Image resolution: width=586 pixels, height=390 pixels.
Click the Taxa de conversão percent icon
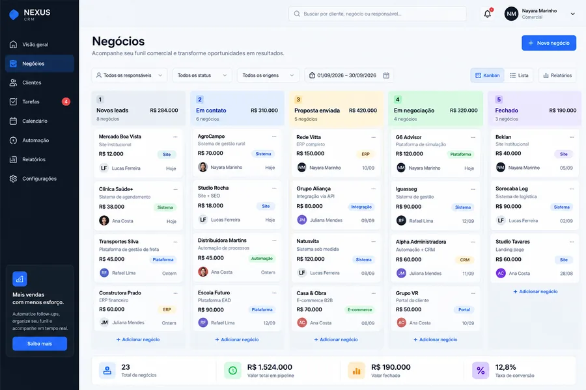481,370
